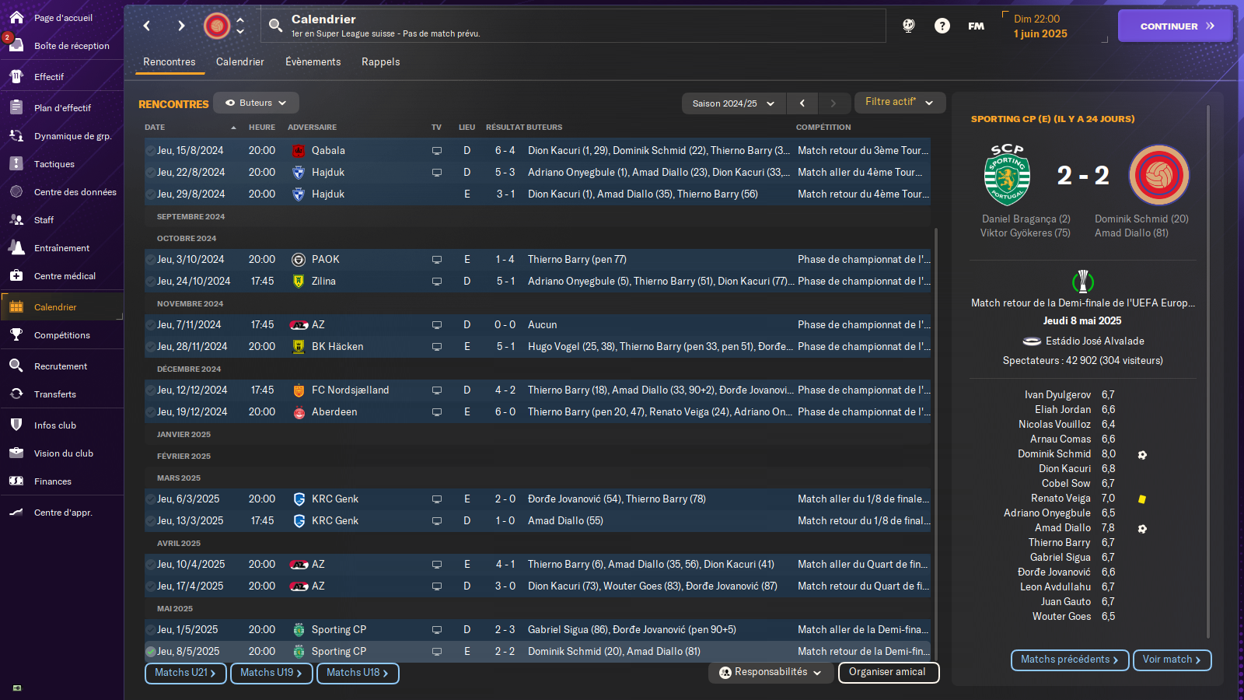This screenshot has width=1244, height=700.
Task: Switch to the Évènements tab
Action: tap(313, 62)
